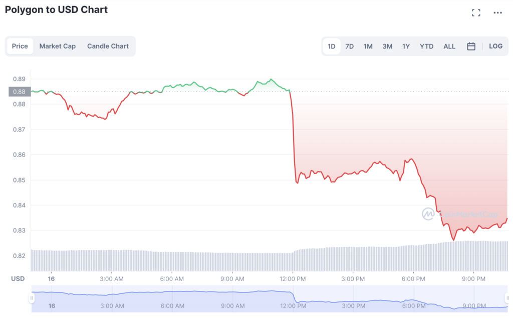
Task: Switch to the Market Cap tab
Action: point(58,46)
